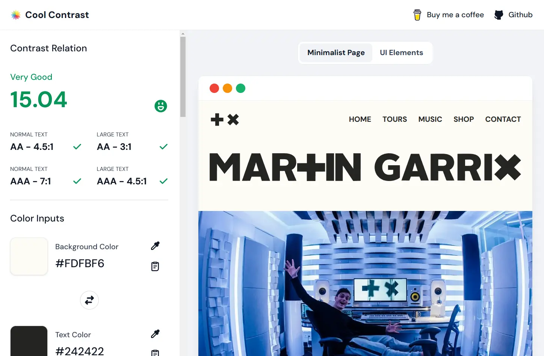Click the Cool Contrast logo icon
The height and width of the screenshot is (356, 544).
16,15
